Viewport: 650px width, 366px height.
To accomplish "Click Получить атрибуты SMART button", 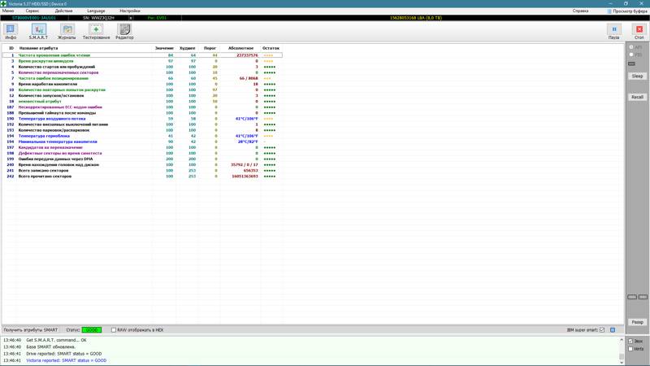I will click(30, 330).
